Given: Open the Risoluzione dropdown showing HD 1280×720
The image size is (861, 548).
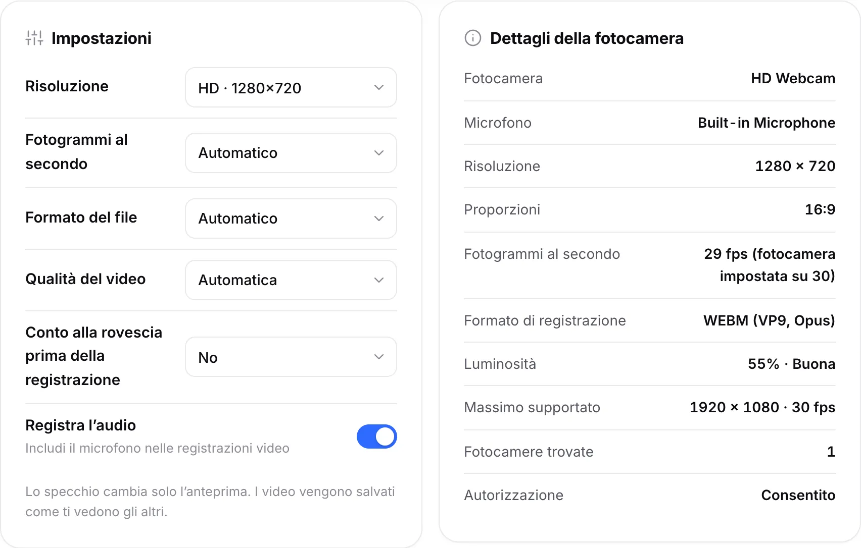Looking at the screenshot, I should 291,87.
